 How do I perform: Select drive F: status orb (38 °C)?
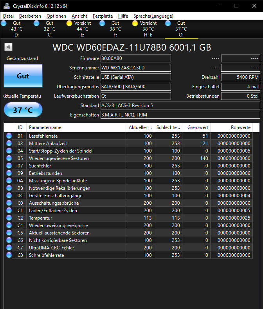coord(102,23)
